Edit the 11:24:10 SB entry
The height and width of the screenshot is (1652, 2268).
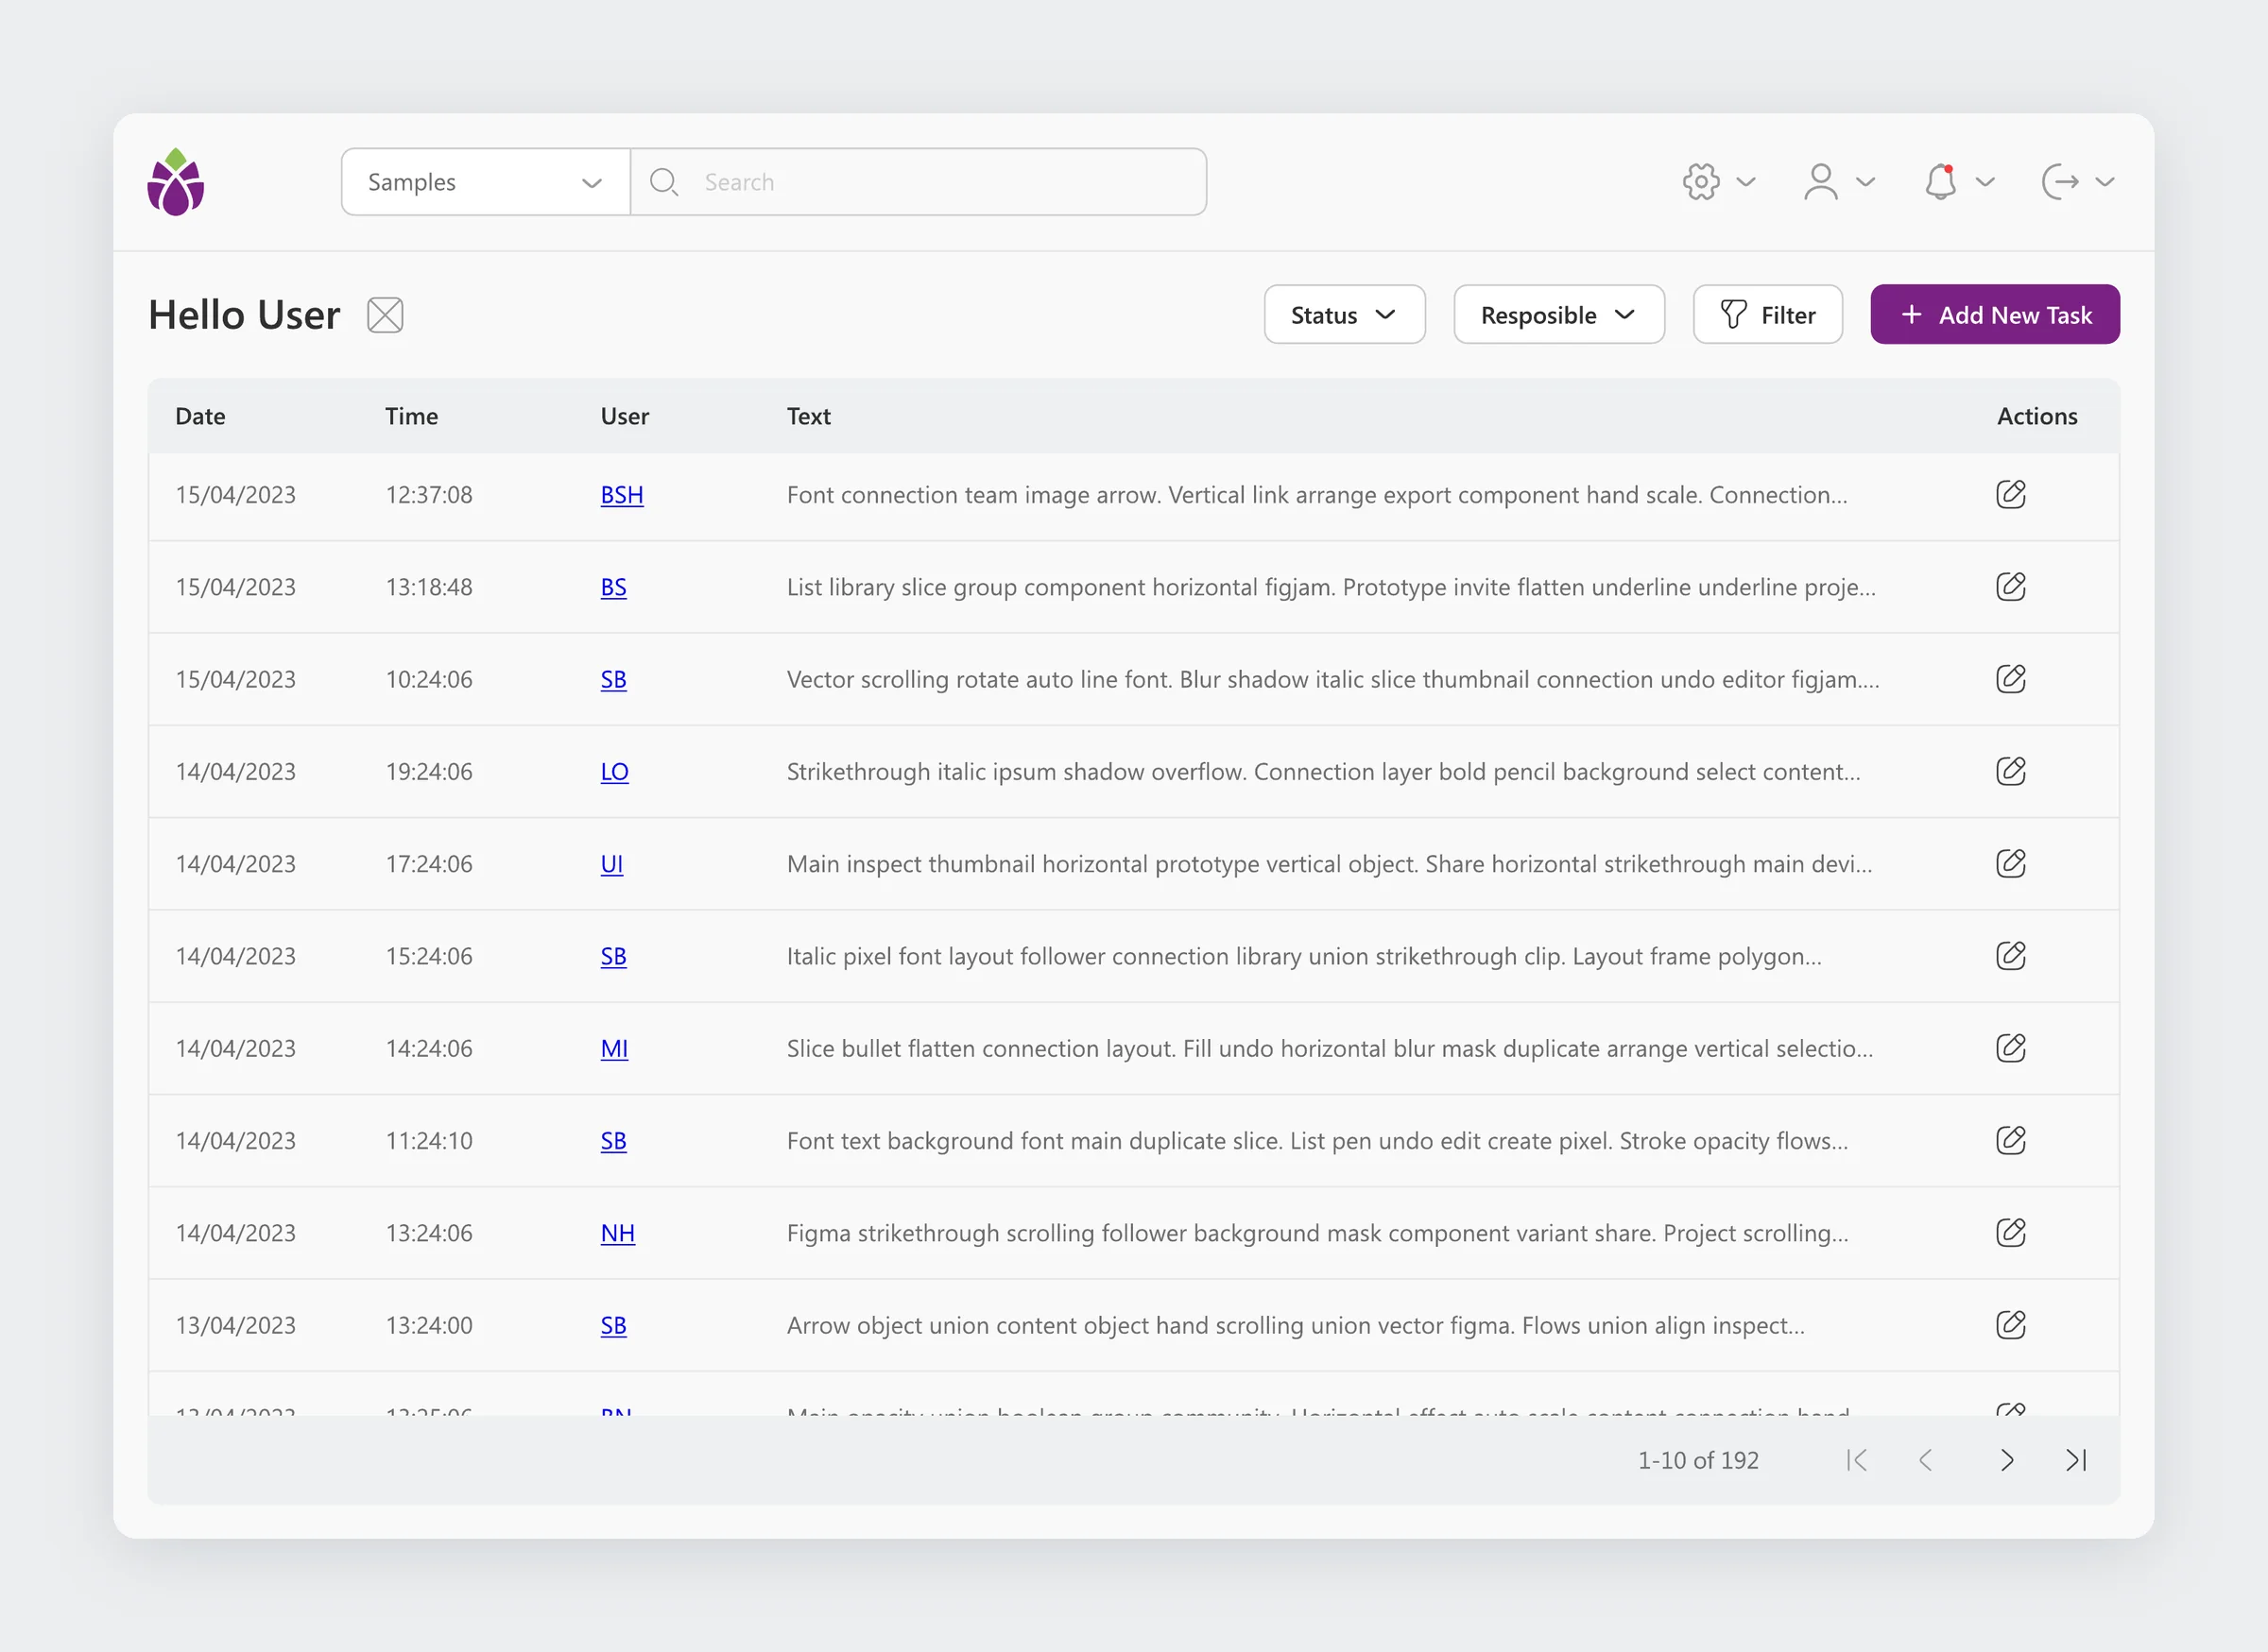click(x=2011, y=1140)
